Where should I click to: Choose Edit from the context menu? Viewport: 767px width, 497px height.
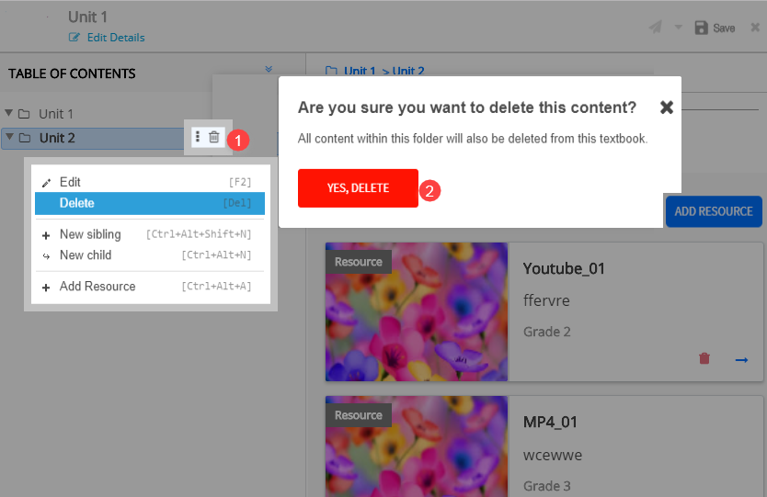(70, 182)
